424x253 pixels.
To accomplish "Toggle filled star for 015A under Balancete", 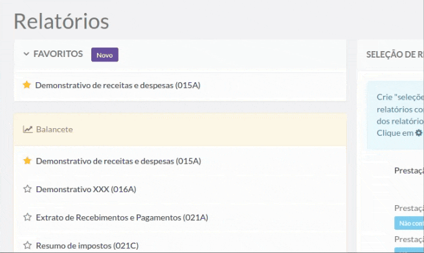I will click(x=27, y=160).
